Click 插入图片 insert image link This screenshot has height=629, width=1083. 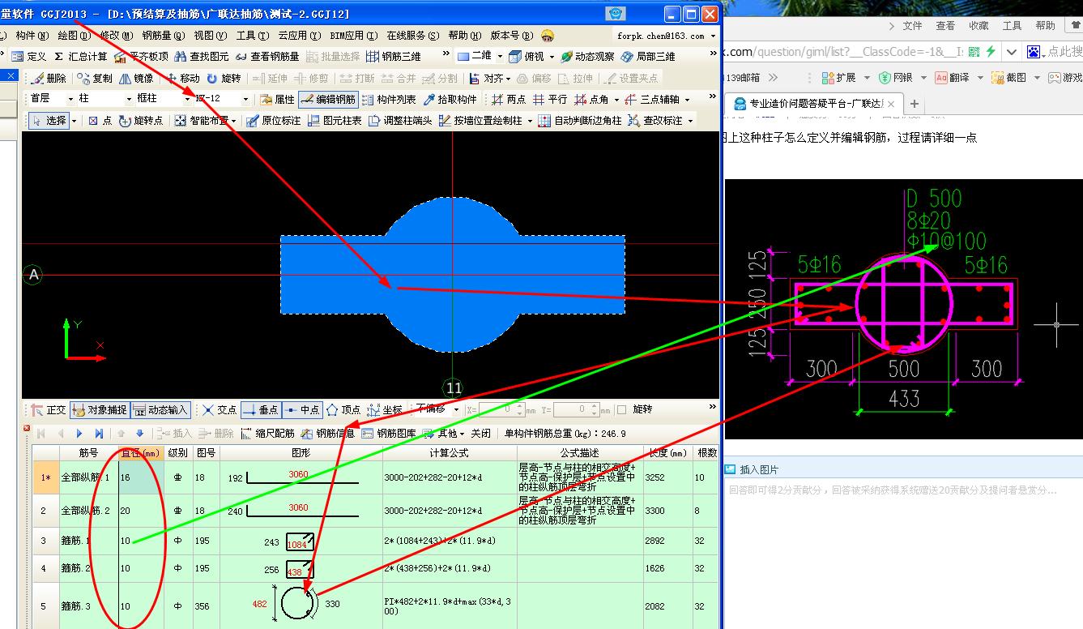(x=753, y=469)
